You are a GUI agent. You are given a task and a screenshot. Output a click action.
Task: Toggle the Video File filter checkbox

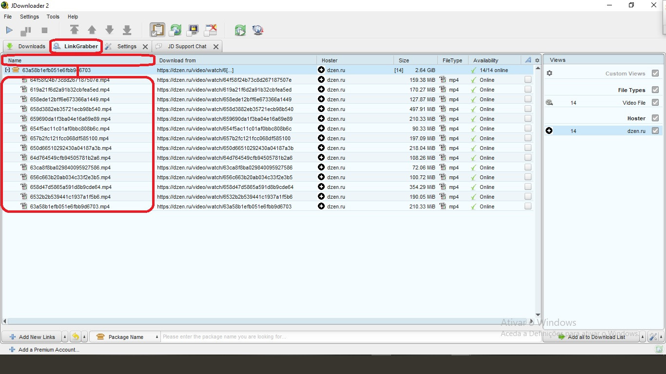[655, 103]
